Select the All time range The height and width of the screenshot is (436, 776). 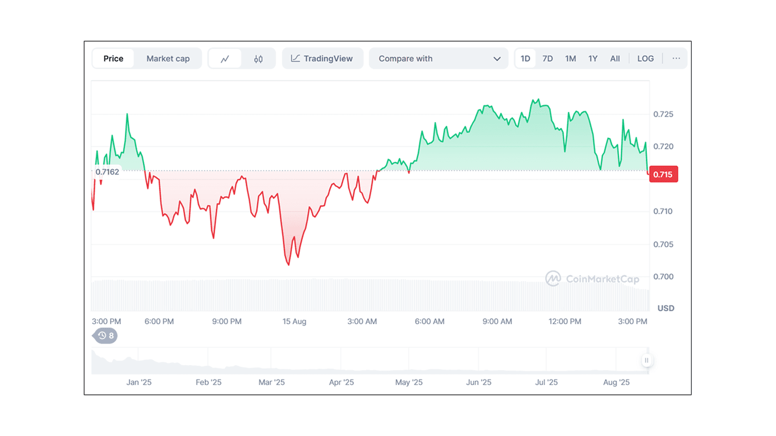[x=615, y=59]
